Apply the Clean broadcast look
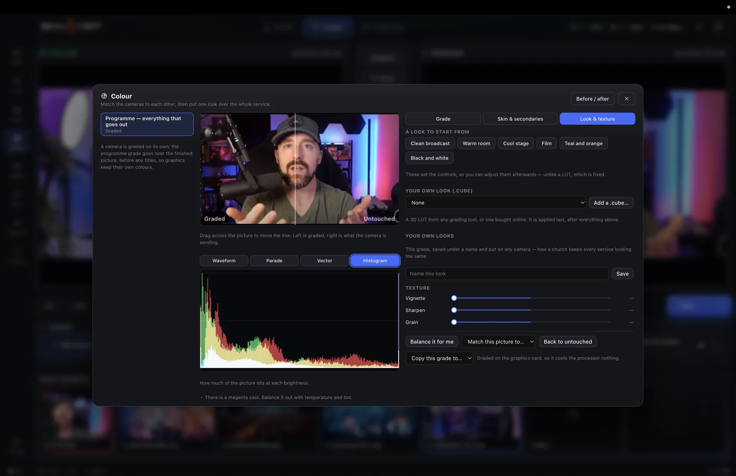 [430, 143]
